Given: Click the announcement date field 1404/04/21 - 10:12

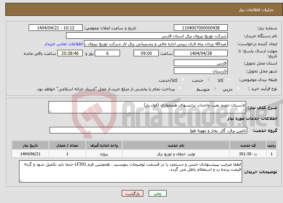Looking at the screenshot, I should tap(56, 28).
